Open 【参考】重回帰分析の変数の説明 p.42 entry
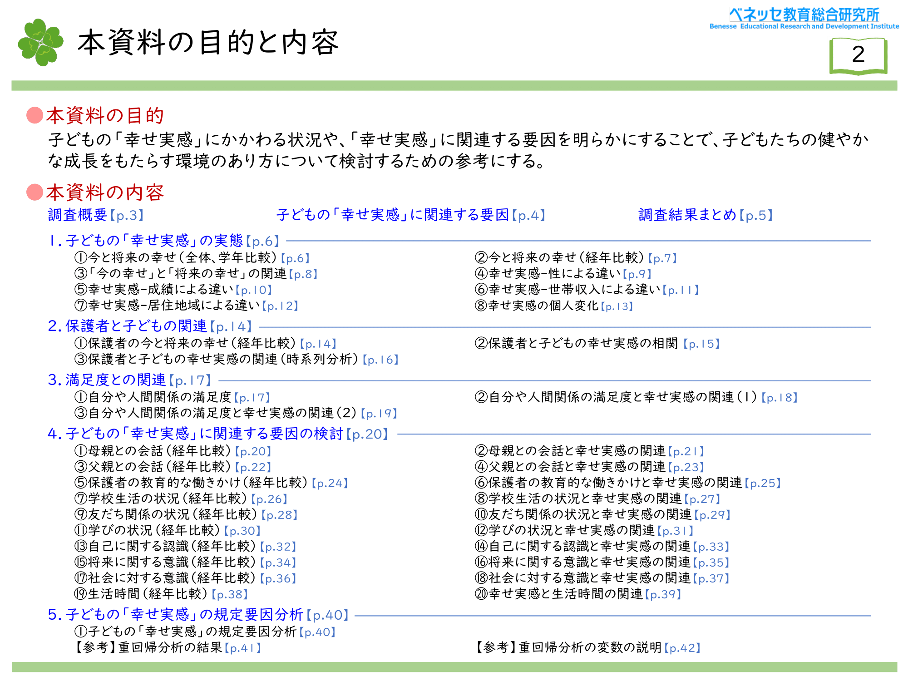 [x=588, y=647]
